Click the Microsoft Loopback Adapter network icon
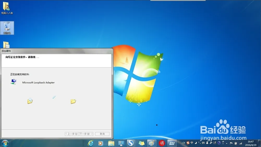Viewport: 261px width, 147px height. pos(13,82)
